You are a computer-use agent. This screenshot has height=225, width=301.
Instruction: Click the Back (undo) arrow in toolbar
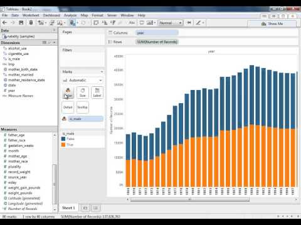pos(5,22)
